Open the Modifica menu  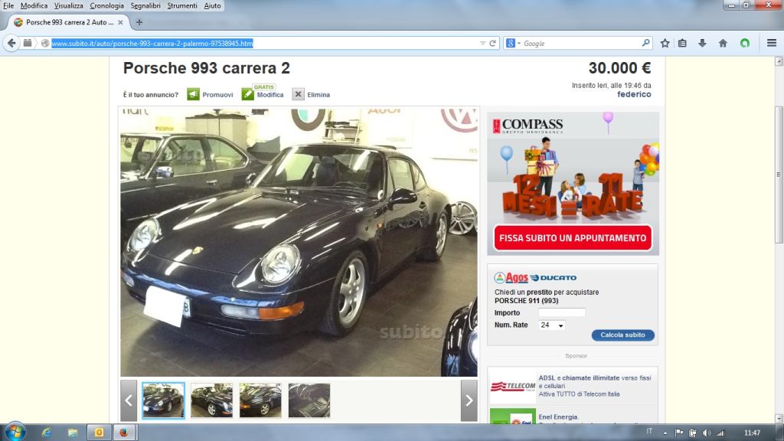coord(34,5)
